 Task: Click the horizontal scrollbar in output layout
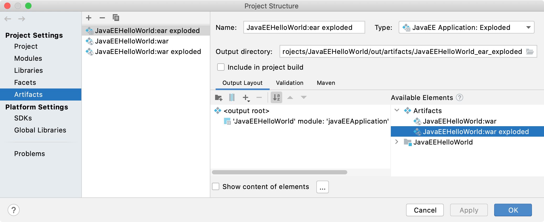[279, 172]
